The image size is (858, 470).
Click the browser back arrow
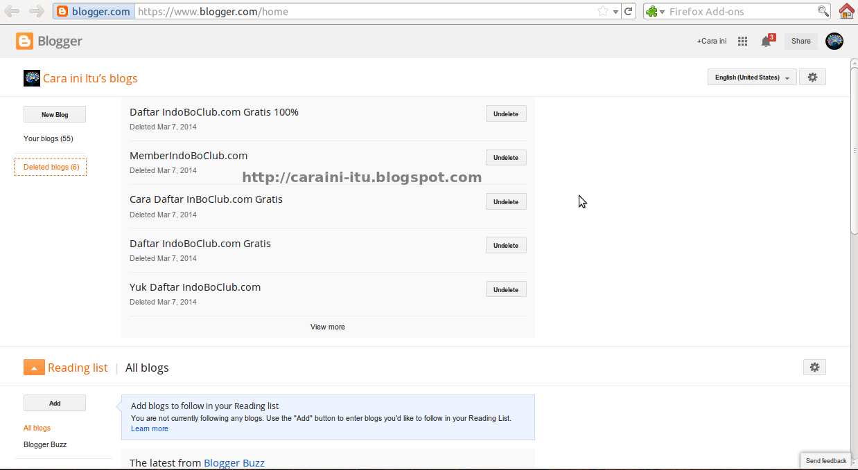[12, 11]
